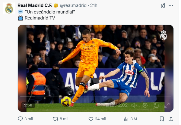Click the Grok xI icon
Viewport: 181px width, 125px height.
[x=163, y=5]
